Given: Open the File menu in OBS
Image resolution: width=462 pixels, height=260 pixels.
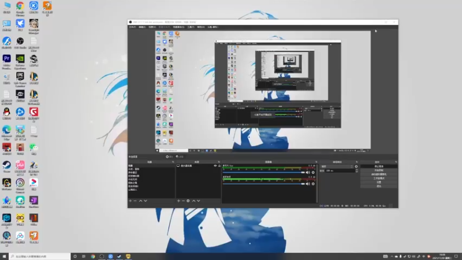Looking at the screenshot, I should click(132, 27).
